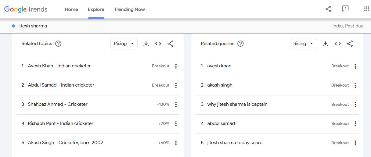Screen dimensions: 371x157
Task: Open the Google apps grid icon
Action: [366, 9]
